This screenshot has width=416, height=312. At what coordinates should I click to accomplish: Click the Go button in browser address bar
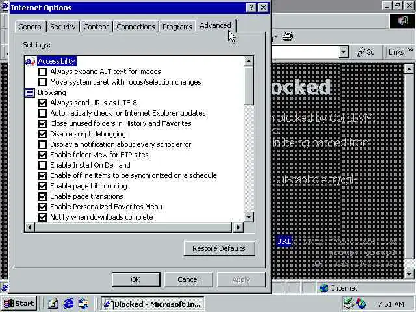tap(366, 52)
